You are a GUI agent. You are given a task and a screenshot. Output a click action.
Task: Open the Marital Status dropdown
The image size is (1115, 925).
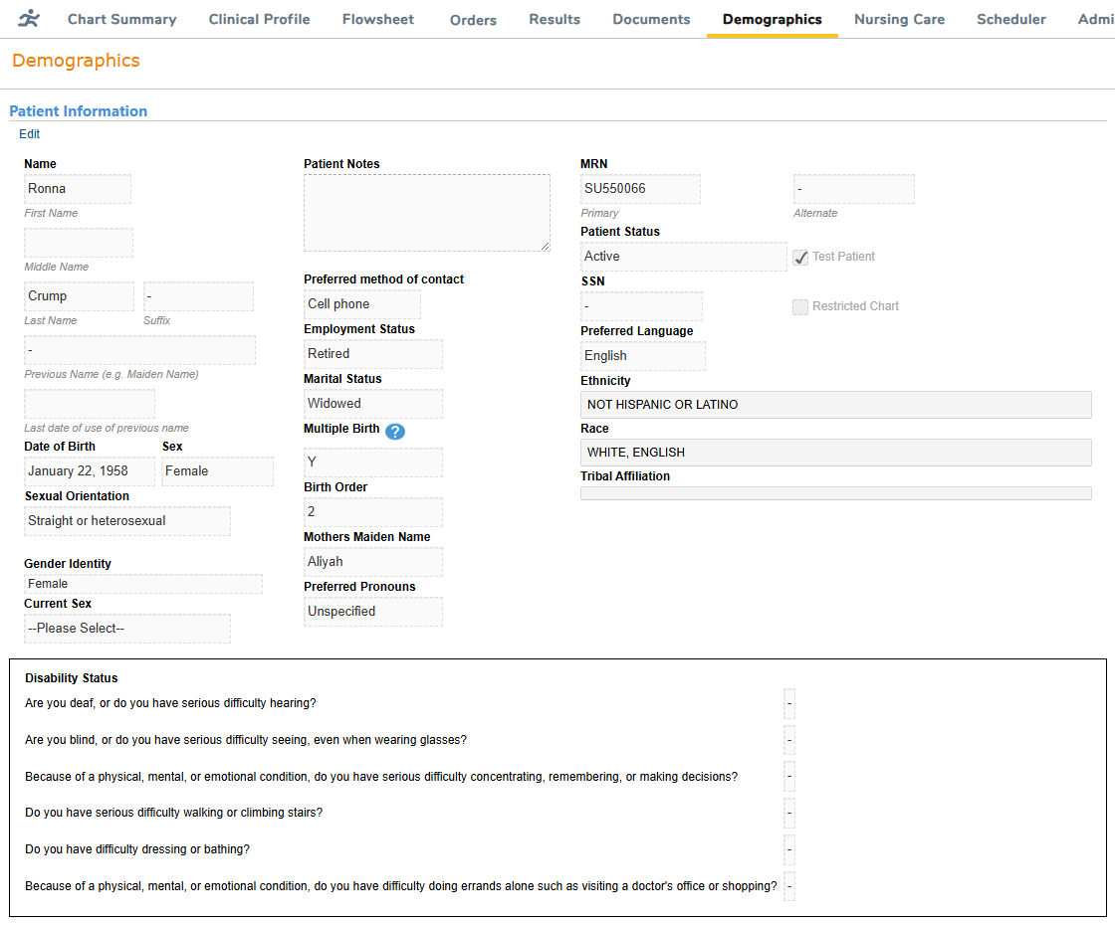pos(373,403)
